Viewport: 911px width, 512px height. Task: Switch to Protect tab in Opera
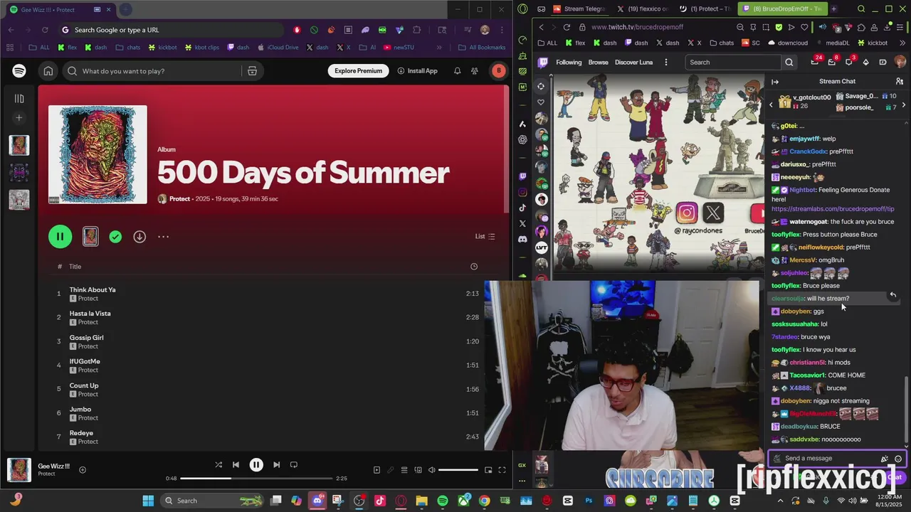[x=705, y=9]
